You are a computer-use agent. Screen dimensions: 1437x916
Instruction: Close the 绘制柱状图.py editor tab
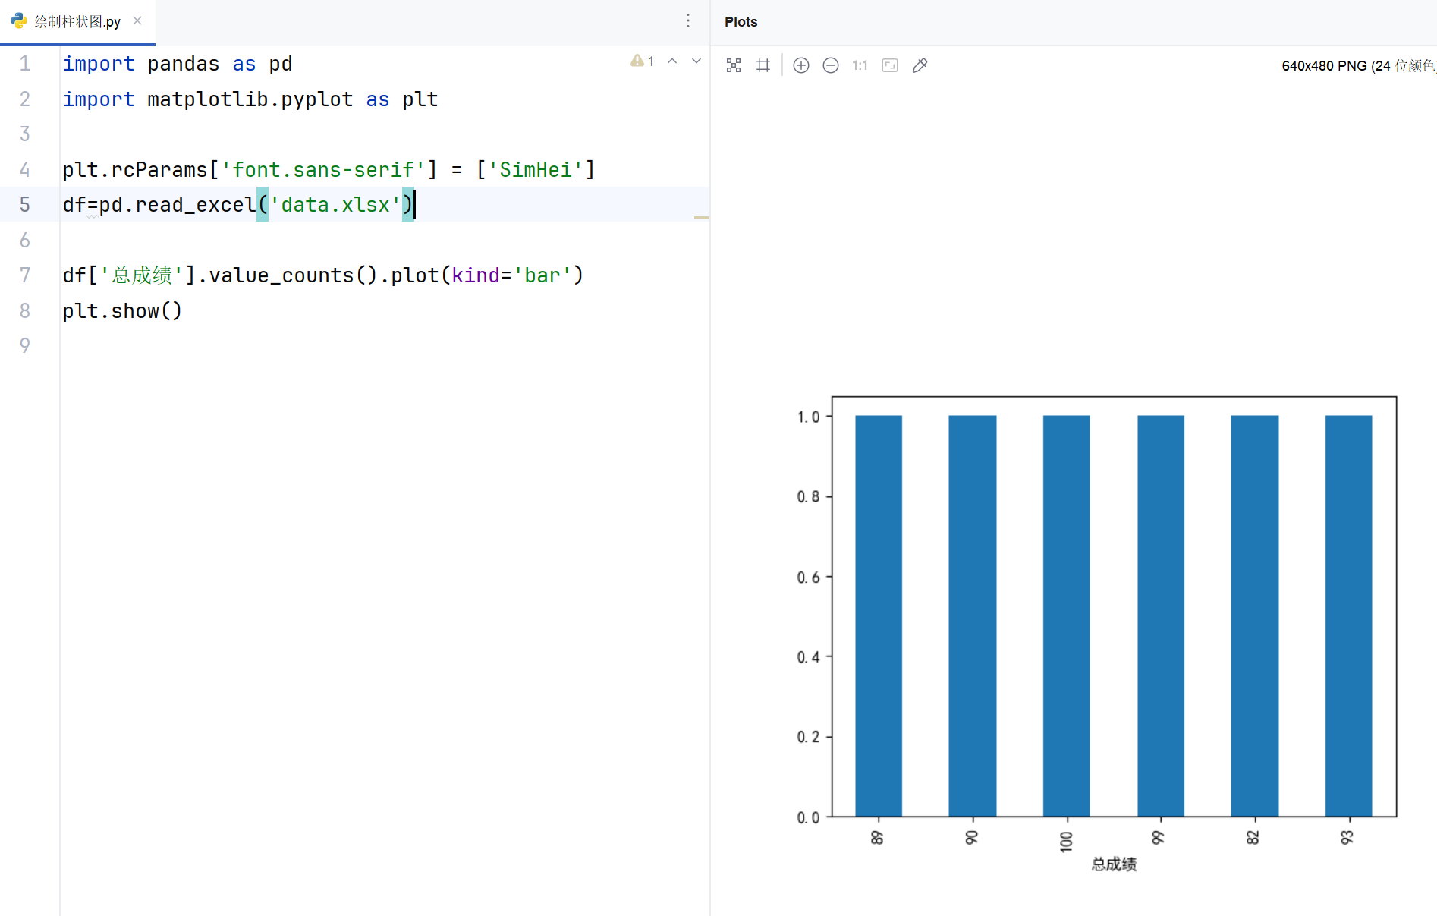(137, 21)
